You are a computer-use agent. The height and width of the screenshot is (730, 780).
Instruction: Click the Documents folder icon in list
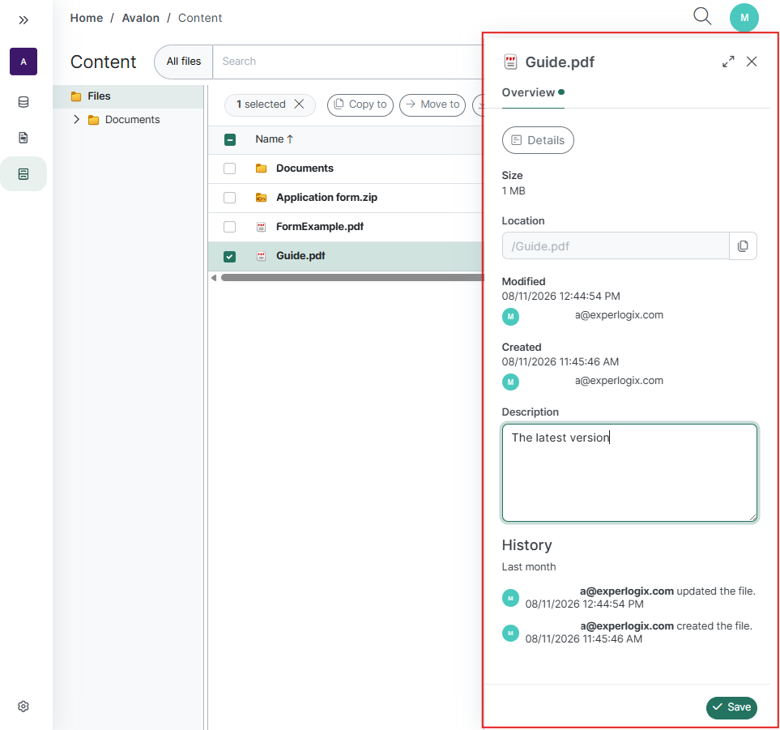point(261,169)
